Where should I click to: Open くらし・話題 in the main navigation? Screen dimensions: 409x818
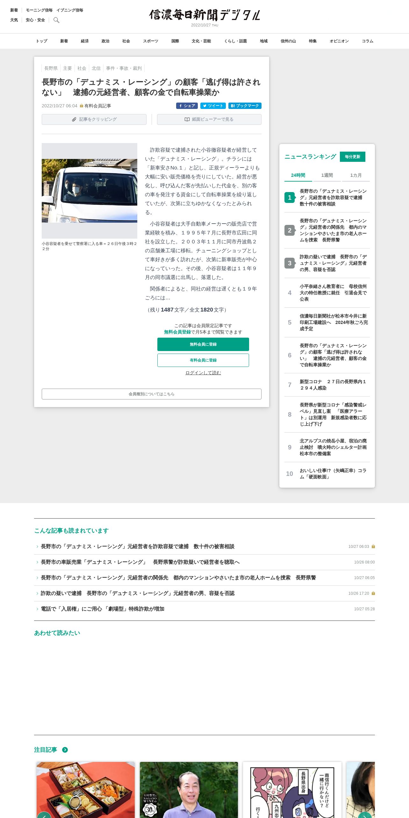235,41
